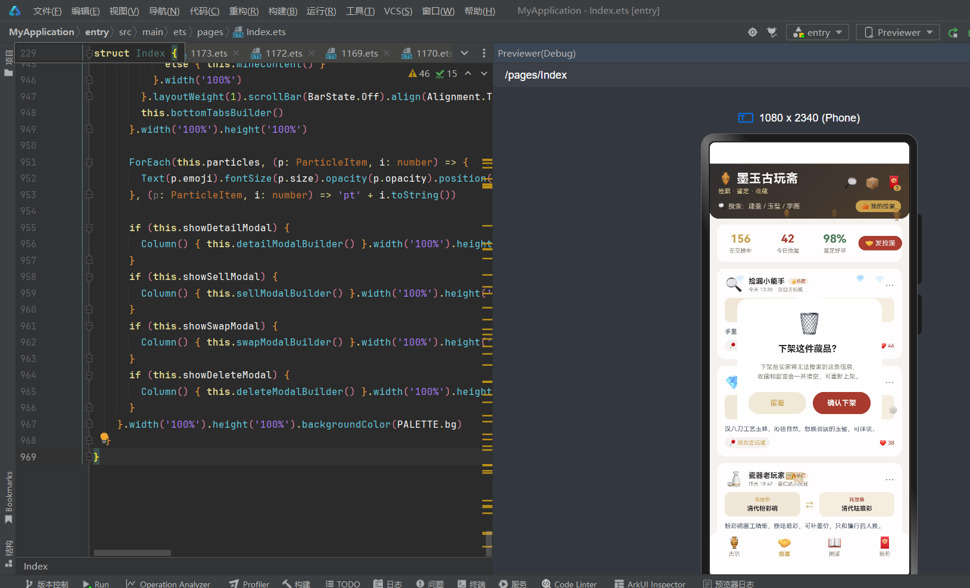The height and width of the screenshot is (588, 970).
Task: Open the Run tool window
Action: pos(96,584)
